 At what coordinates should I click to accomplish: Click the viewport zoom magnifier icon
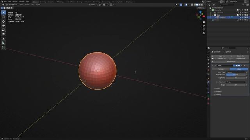[204, 22]
